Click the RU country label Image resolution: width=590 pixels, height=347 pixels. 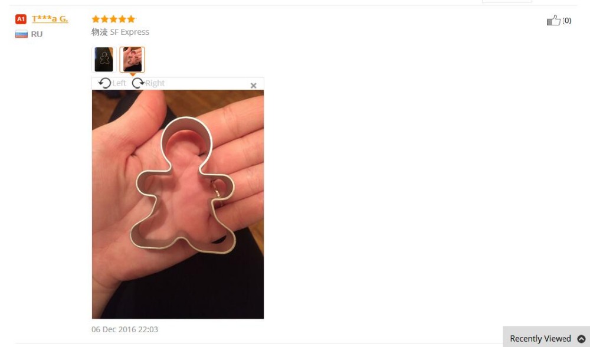coord(37,34)
